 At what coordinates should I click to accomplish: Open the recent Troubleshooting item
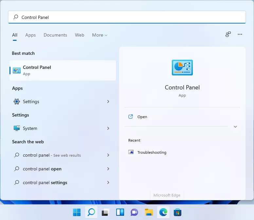152,152
